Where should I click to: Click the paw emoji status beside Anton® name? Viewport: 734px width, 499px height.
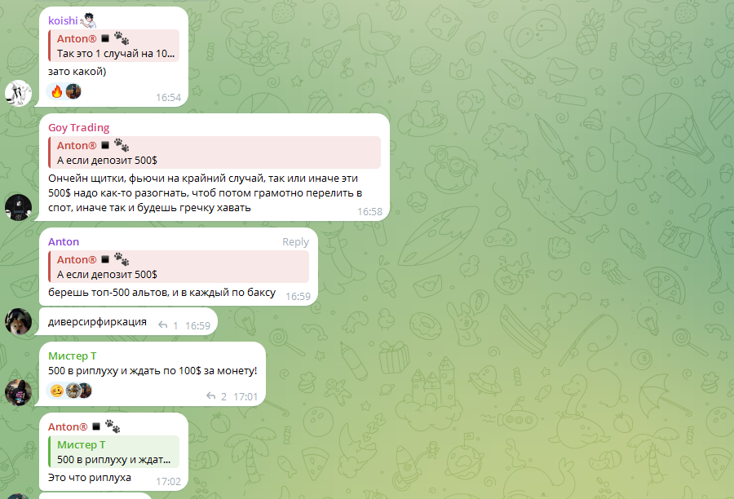[x=113, y=426]
